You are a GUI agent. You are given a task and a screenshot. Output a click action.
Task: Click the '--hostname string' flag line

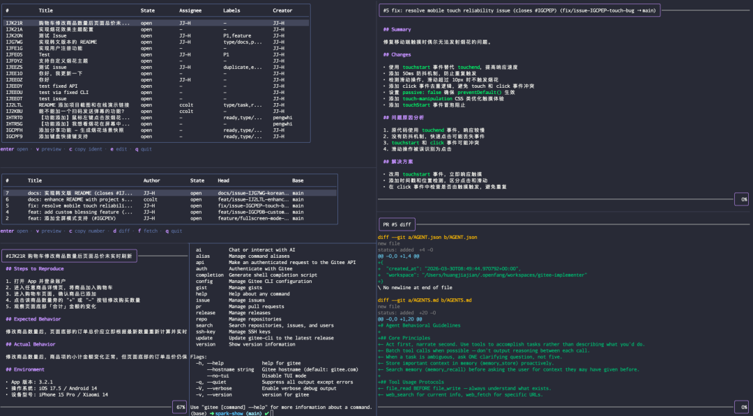282,369
